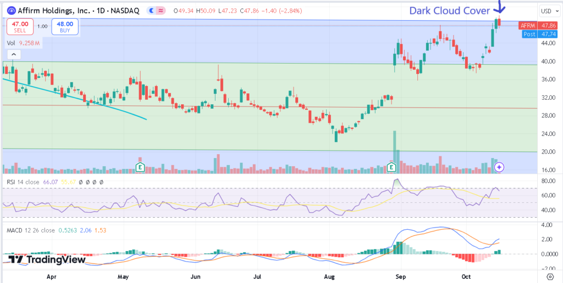Click the Affirm Holdings, Inc. symbol title
The image size is (563, 283).
(x=54, y=11)
